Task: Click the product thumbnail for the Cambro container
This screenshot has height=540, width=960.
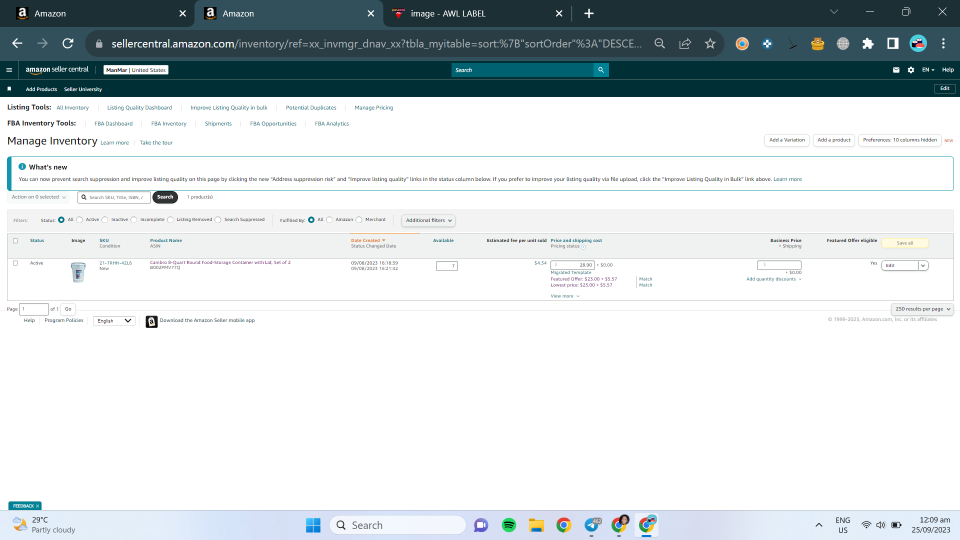Action: tap(78, 272)
